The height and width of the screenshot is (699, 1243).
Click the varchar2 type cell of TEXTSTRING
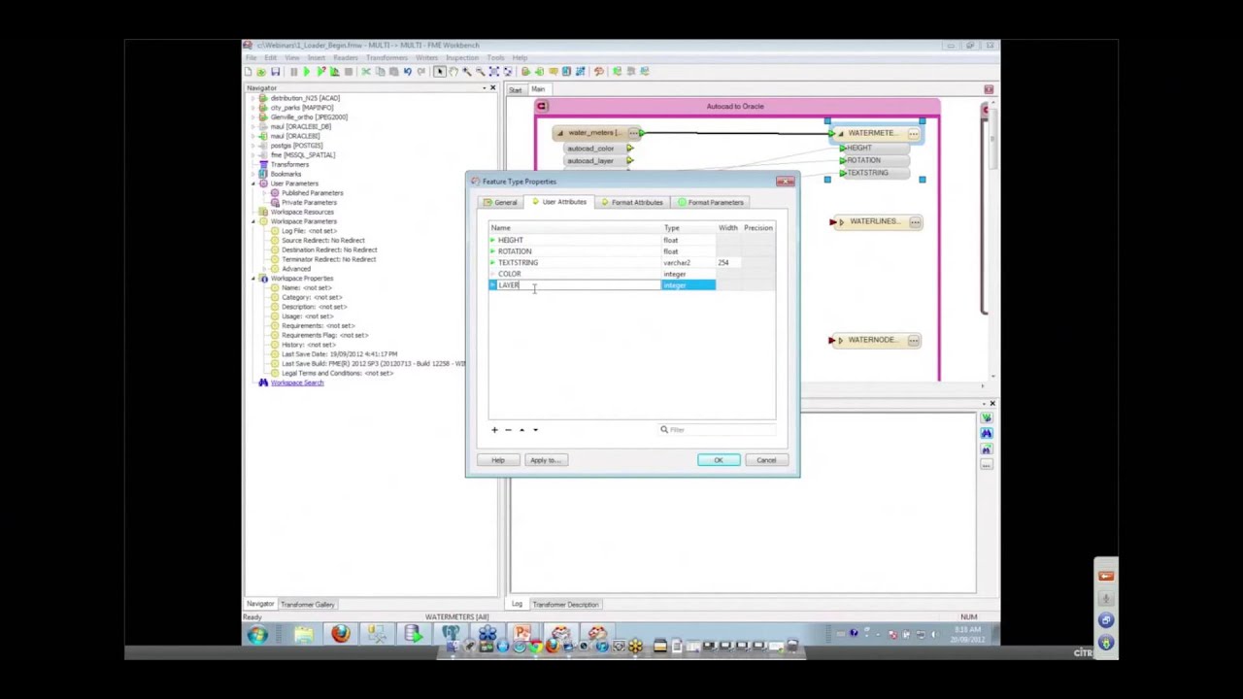[x=689, y=262]
